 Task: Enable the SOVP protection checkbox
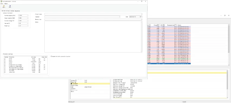click(5, 59)
